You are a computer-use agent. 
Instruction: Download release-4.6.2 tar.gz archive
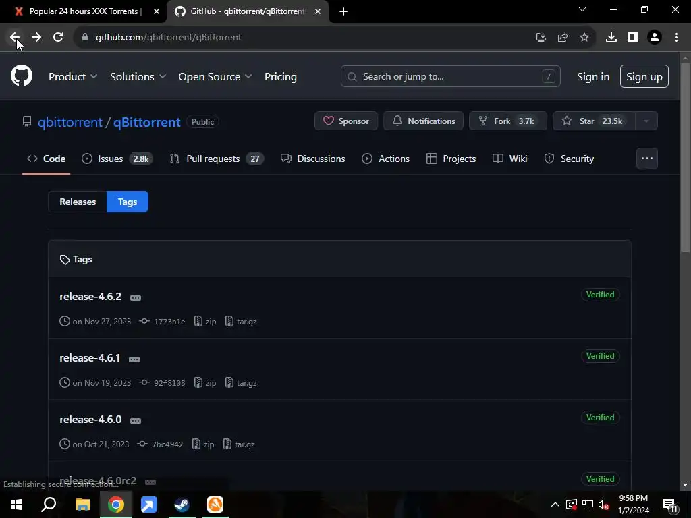click(241, 322)
